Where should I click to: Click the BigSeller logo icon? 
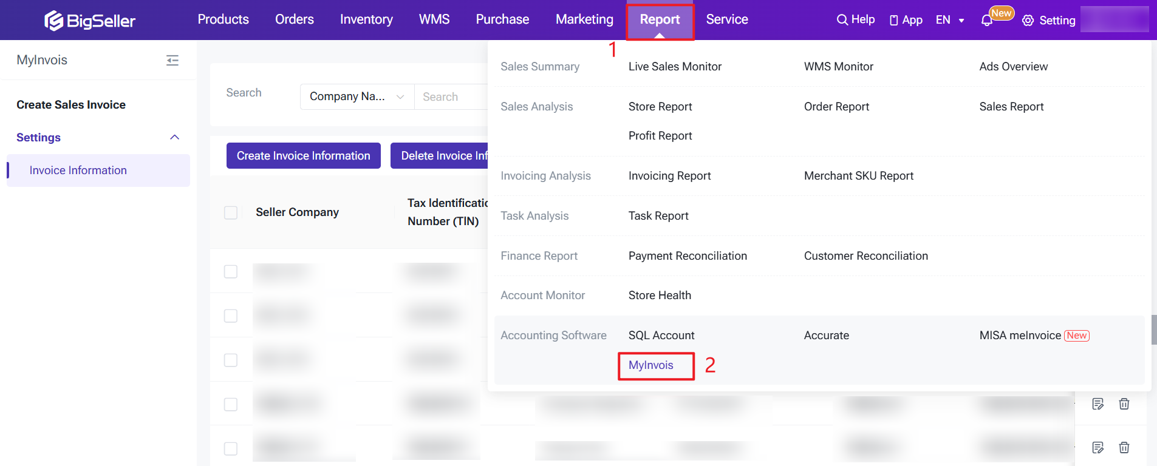[54, 21]
